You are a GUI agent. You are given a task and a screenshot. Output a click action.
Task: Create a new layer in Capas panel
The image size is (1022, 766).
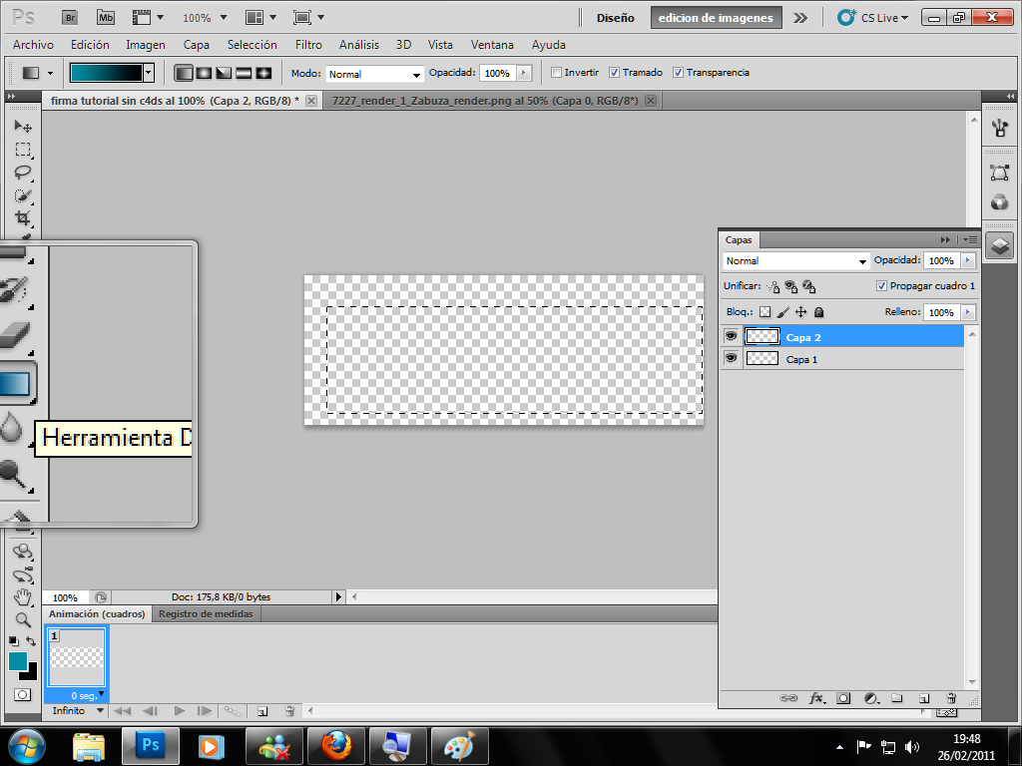[923, 698]
